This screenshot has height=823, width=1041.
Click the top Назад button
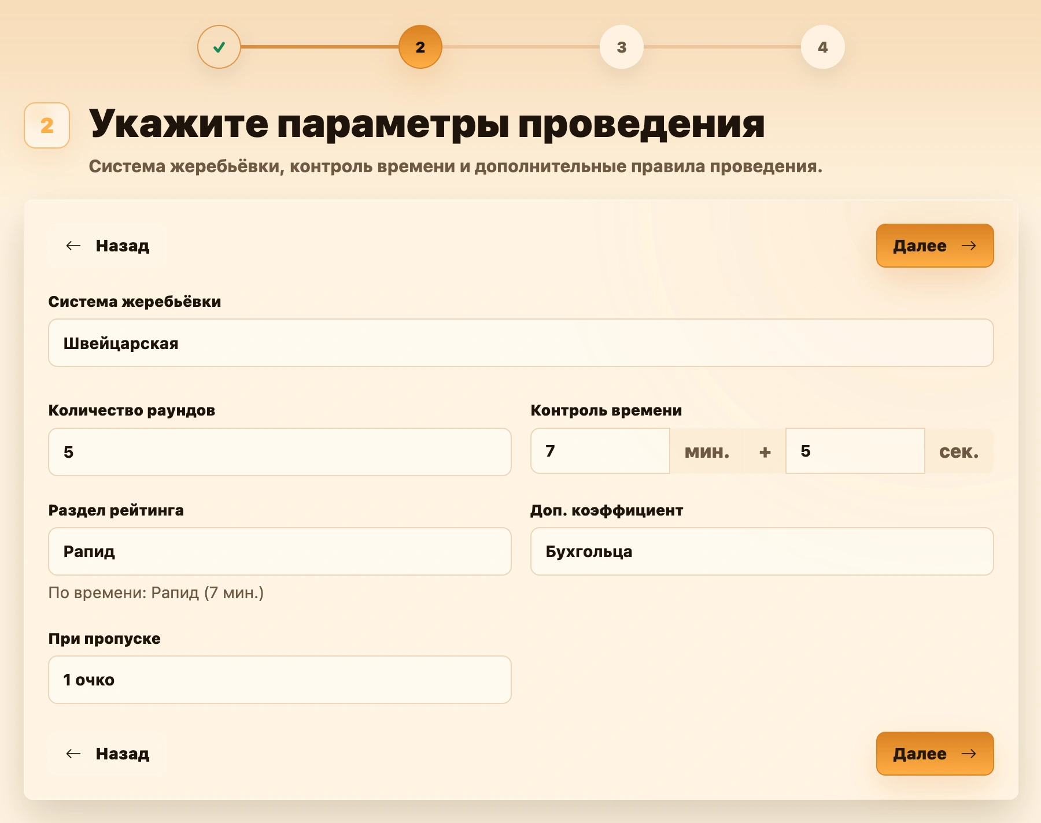[x=108, y=246]
